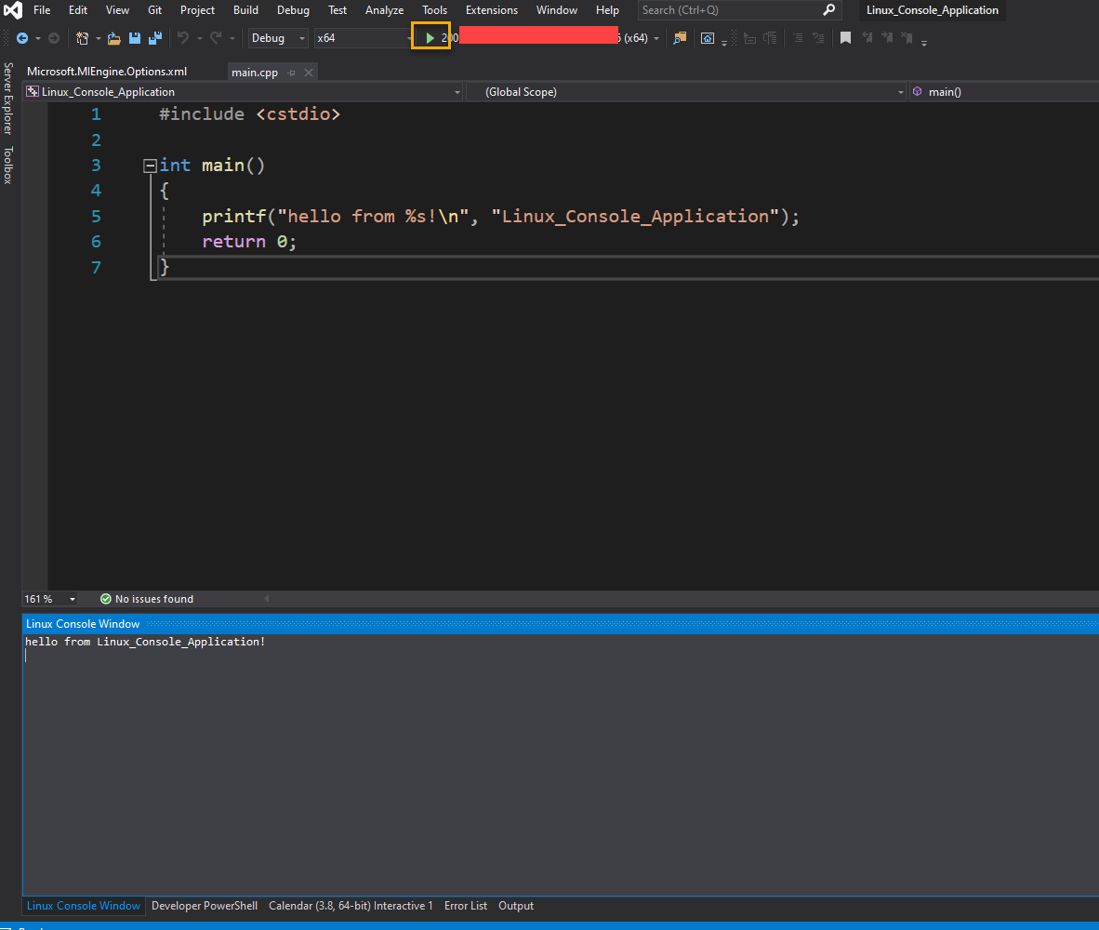Viewport: 1099px width, 930px height.
Task: Switch to Calendar Interactive 1 tab
Action: click(351, 906)
